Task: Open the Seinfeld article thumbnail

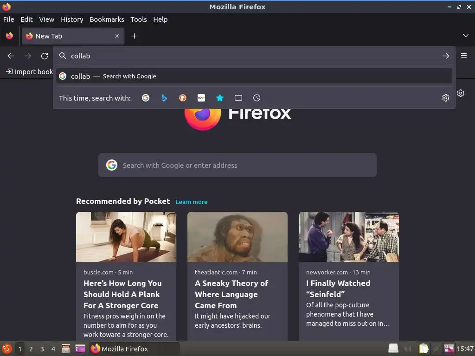Action: (349, 237)
